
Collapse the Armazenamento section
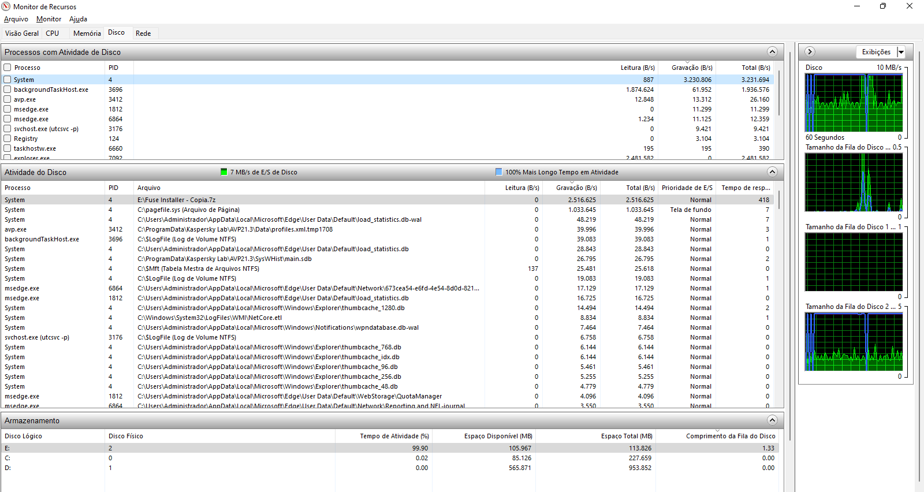[x=772, y=420]
